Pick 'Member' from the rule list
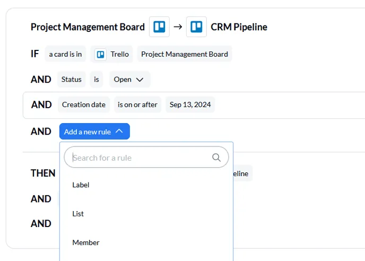 (x=86, y=242)
